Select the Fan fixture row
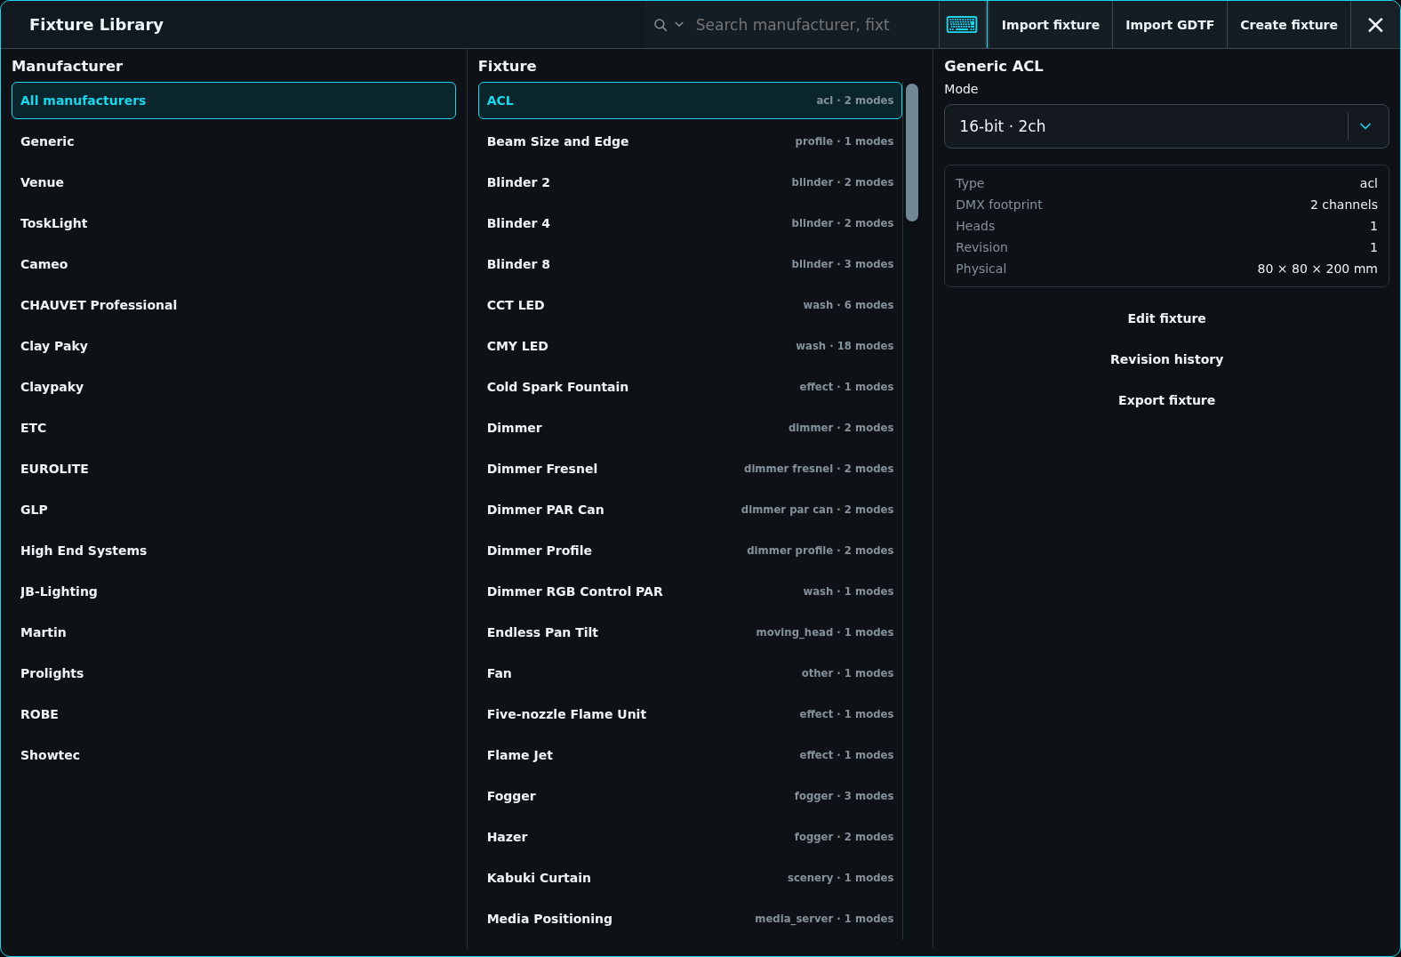This screenshot has height=957, width=1401. [690, 673]
